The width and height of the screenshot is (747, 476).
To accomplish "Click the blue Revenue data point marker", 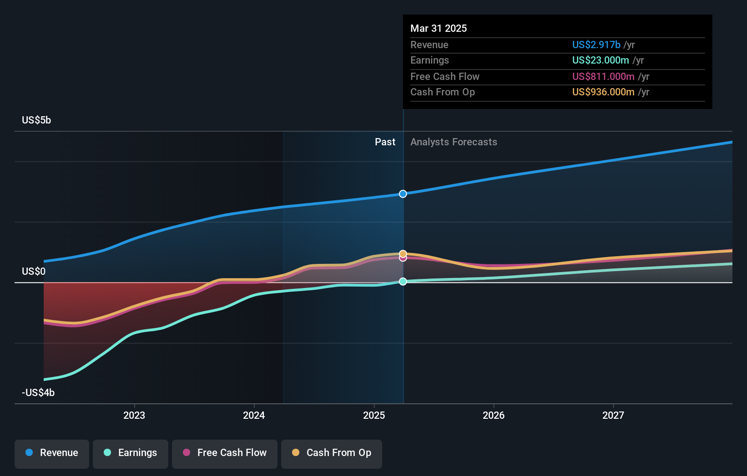I will coord(403,194).
